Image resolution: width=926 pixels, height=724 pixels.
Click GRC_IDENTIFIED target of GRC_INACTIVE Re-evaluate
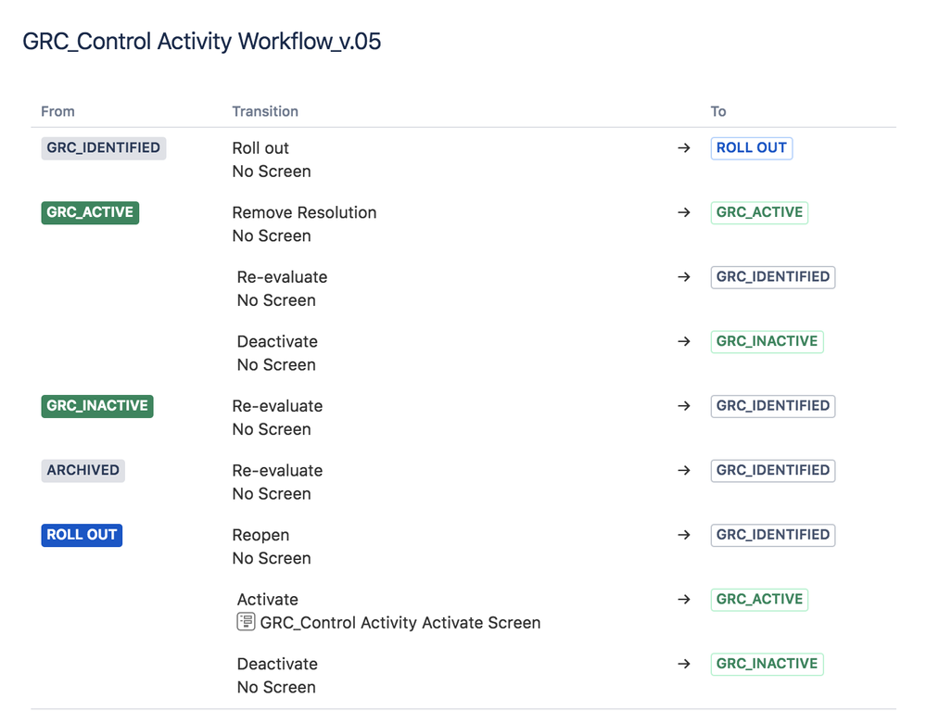(772, 406)
